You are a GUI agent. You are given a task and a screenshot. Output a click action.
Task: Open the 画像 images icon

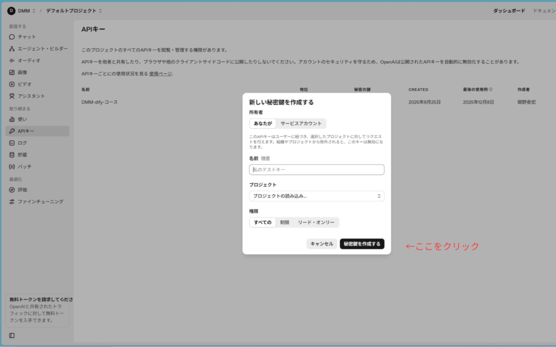[x=12, y=72]
